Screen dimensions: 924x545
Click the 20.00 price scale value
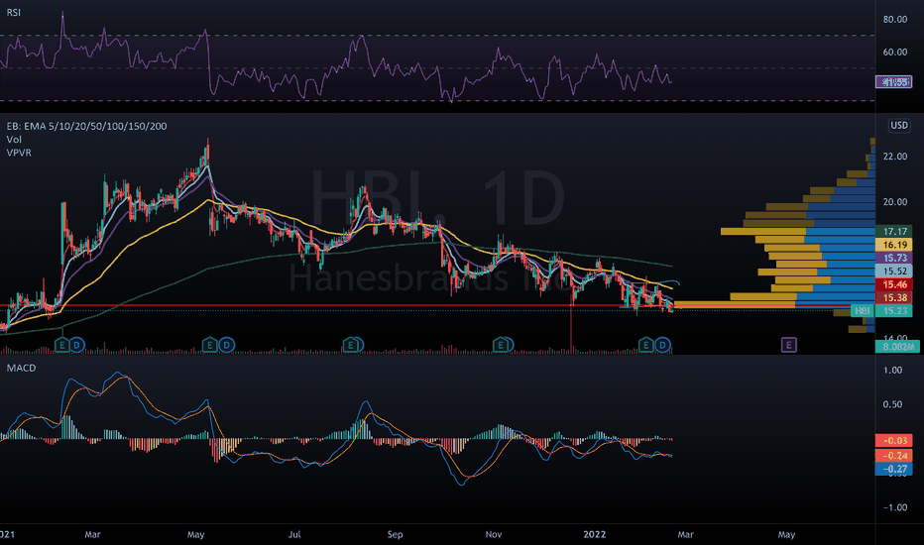pos(894,201)
